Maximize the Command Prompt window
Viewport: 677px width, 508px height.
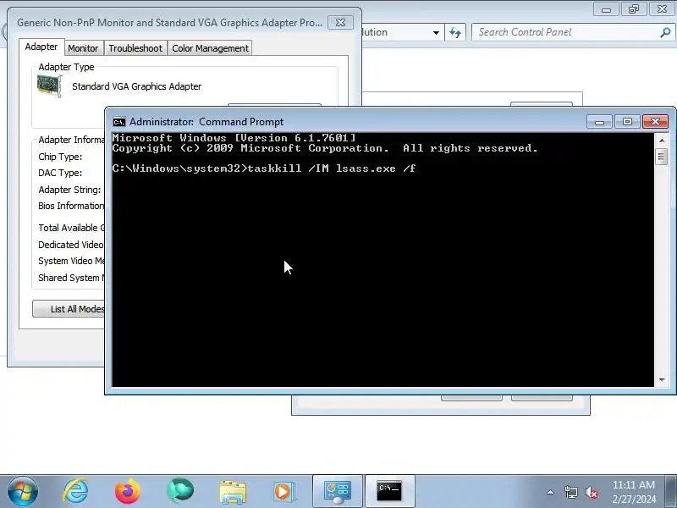point(627,122)
